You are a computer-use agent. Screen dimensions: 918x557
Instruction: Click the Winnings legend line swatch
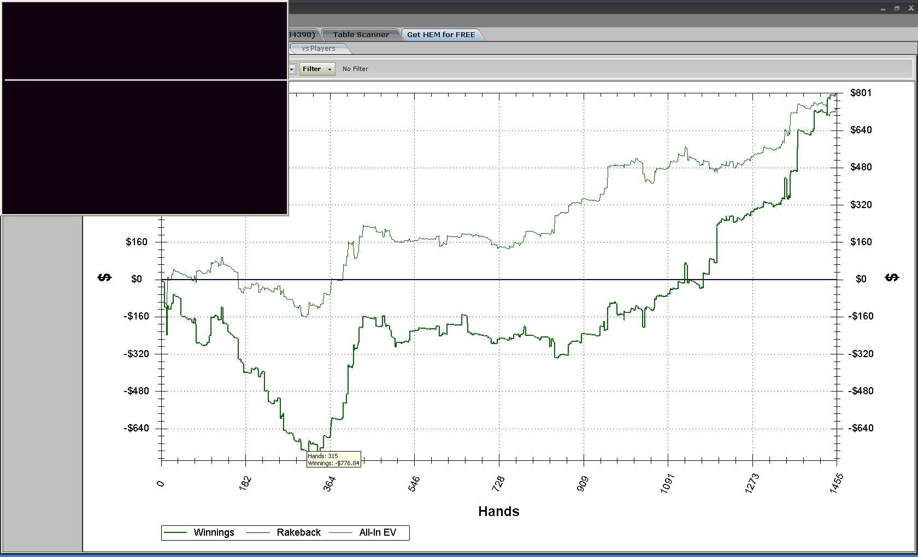tap(176, 532)
